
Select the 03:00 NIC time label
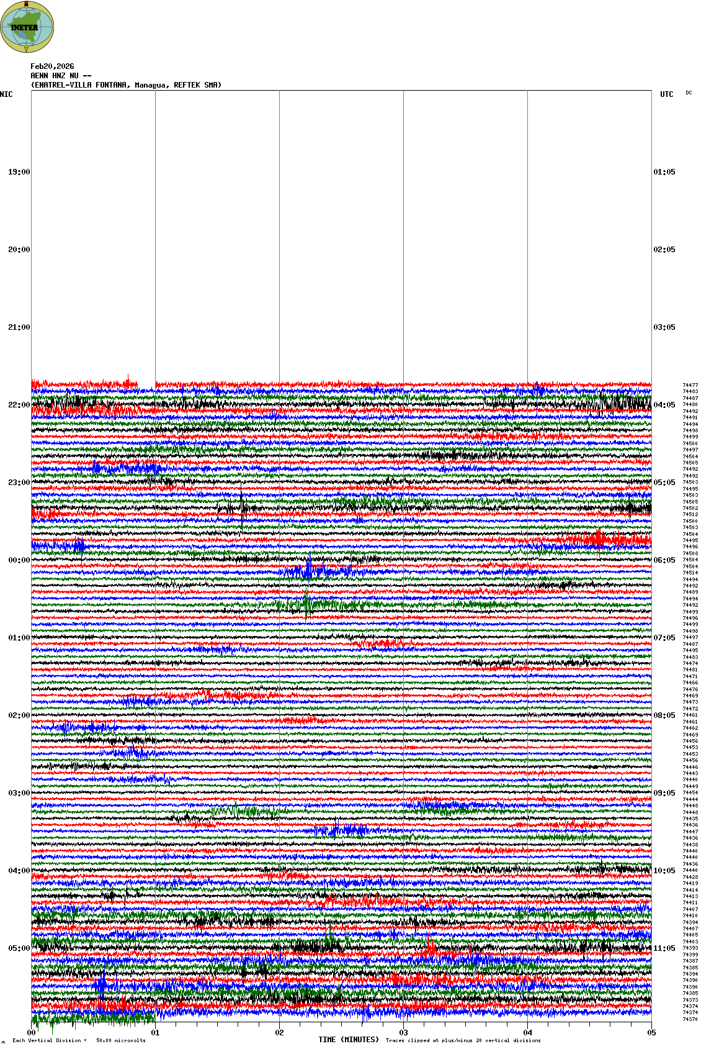pyautogui.click(x=19, y=793)
